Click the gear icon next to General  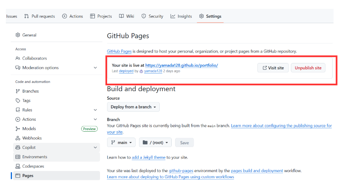(x=18, y=35)
